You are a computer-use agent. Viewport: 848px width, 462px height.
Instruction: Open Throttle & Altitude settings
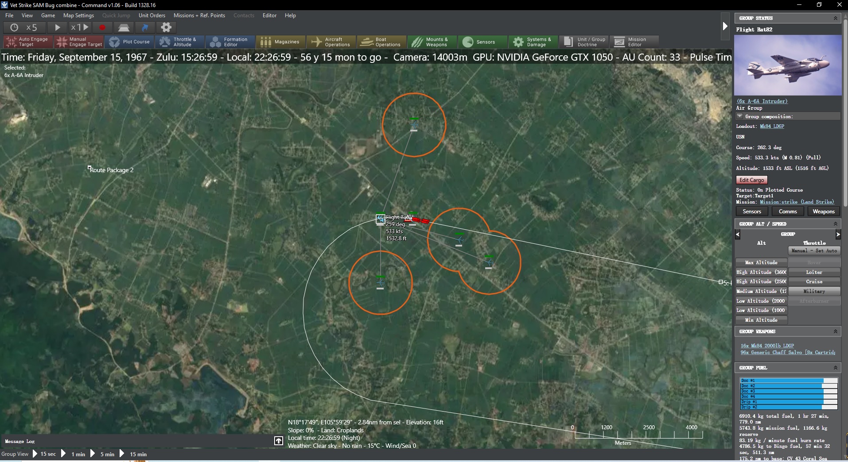click(x=180, y=42)
